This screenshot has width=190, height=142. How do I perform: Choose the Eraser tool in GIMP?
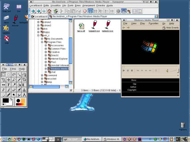click(x=14, y=90)
